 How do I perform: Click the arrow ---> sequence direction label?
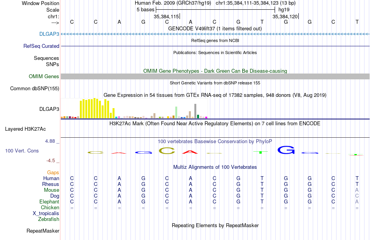pyautogui.click(x=55, y=23)
